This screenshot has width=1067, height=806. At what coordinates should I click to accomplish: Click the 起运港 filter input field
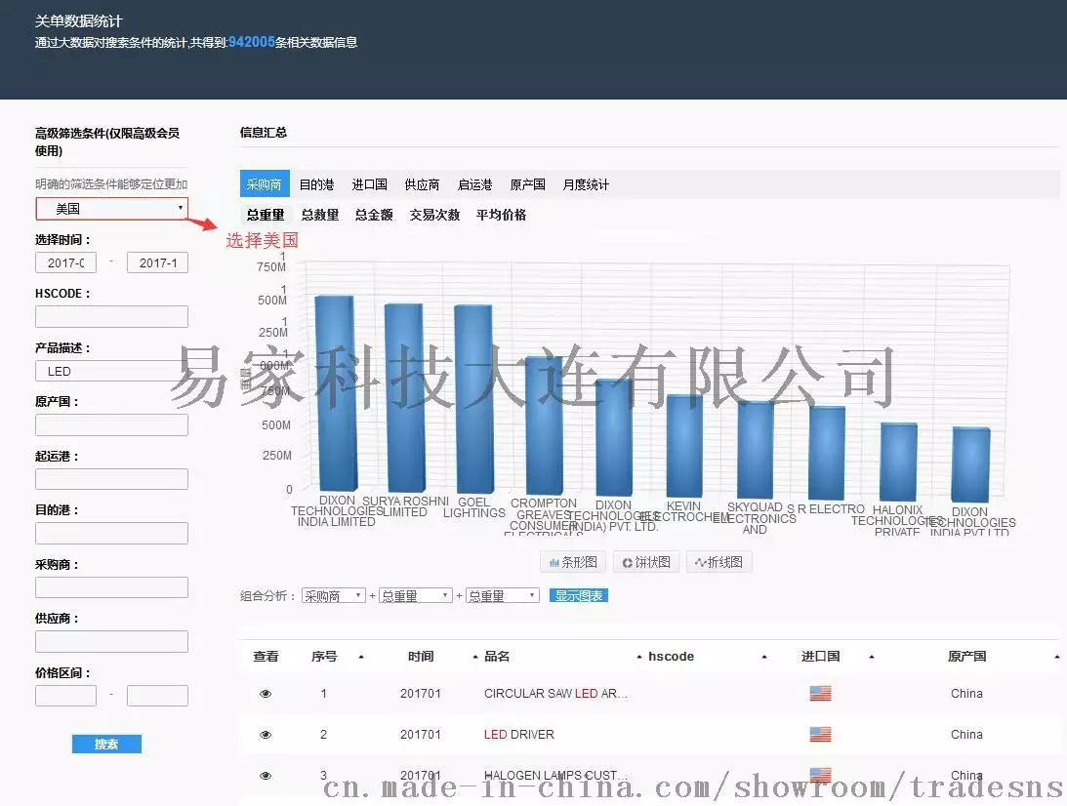tap(111, 479)
